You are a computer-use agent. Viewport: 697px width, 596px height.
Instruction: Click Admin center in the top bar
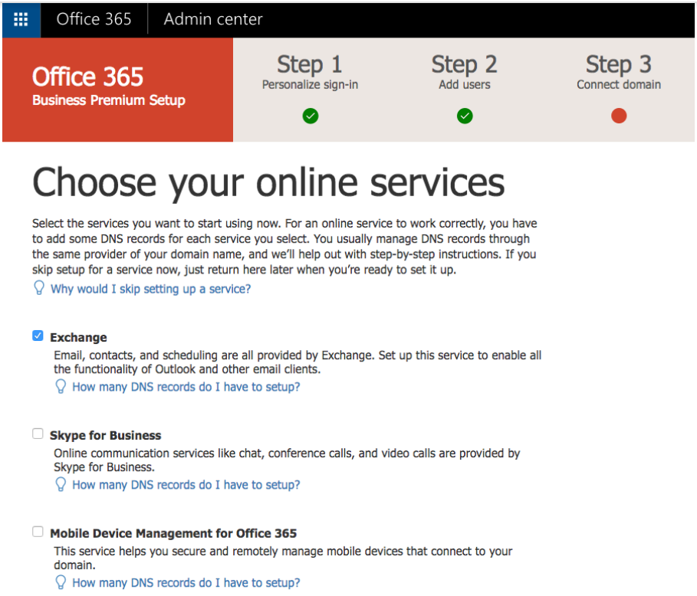pyautogui.click(x=213, y=19)
